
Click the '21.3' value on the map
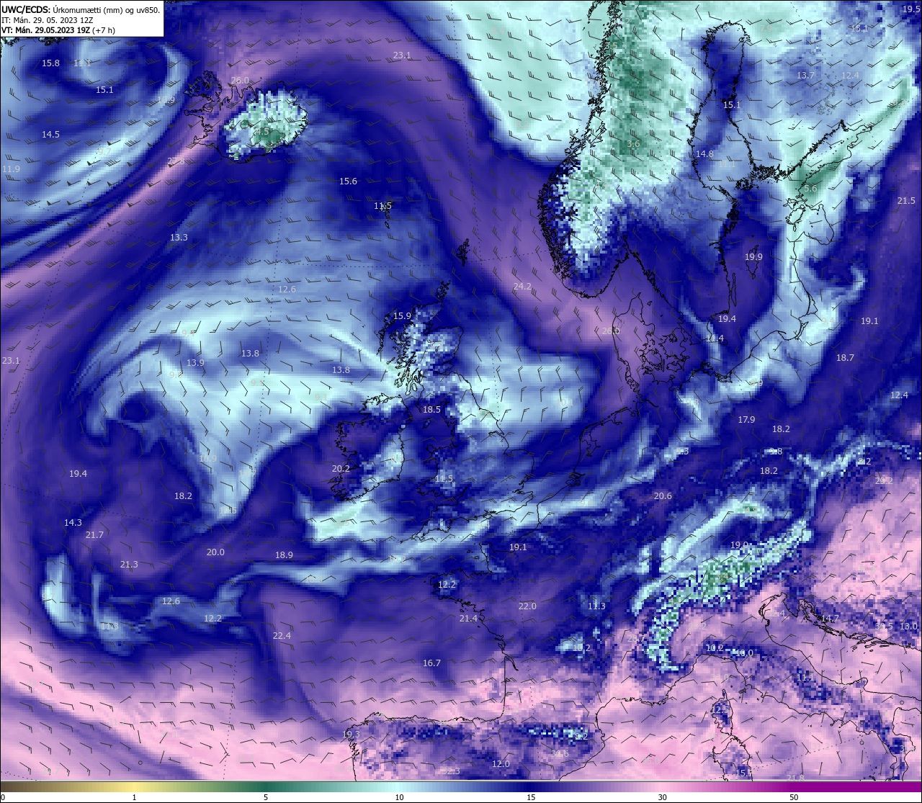click(129, 565)
